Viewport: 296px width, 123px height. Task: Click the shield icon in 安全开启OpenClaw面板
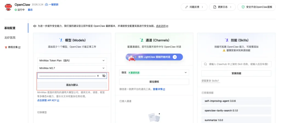244,7
